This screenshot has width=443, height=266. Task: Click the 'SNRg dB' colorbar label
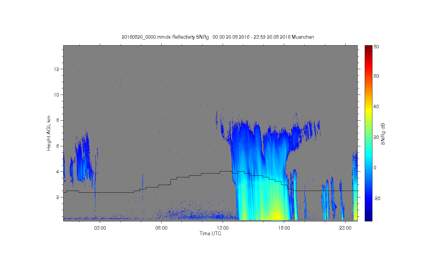pyautogui.click(x=383, y=134)
